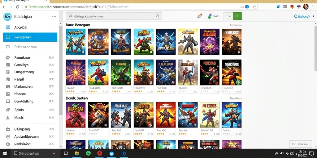This screenshot has height=158, width=317.
Task: Toggle the Din button beside green button
Action: [228, 16]
